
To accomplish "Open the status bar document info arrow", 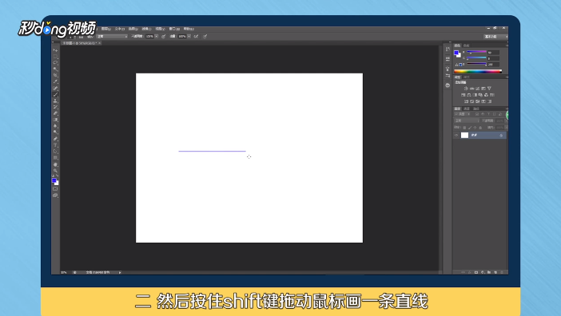I will click(x=120, y=272).
